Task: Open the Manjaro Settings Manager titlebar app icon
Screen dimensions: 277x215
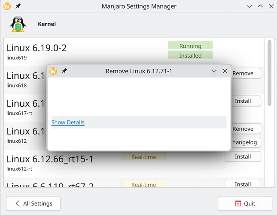Action: pos(7,6)
